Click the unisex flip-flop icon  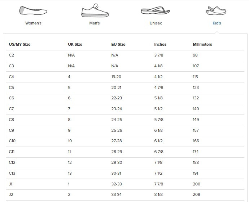(155, 10)
